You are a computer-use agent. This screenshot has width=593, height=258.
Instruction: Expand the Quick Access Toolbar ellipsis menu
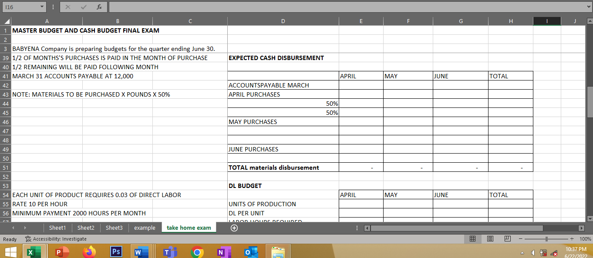pyautogui.click(x=52, y=7)
